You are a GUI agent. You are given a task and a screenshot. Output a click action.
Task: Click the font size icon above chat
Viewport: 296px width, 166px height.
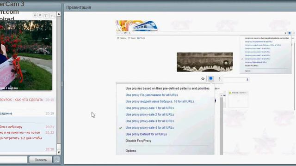coord(53,16)
